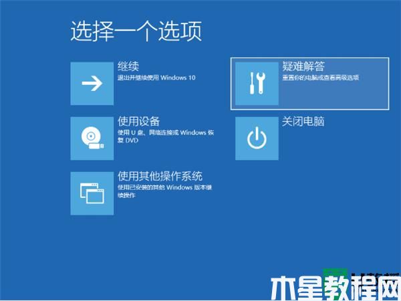Click the tools icon for 疑难解答
401x301 pixels.
257,84
